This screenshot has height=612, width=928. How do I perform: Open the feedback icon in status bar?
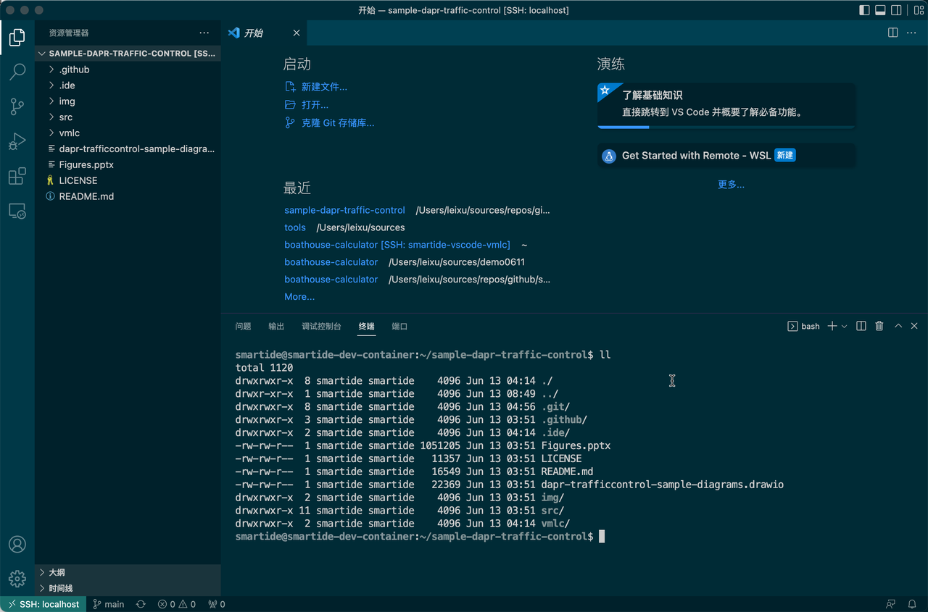click(x=891, y=604)
